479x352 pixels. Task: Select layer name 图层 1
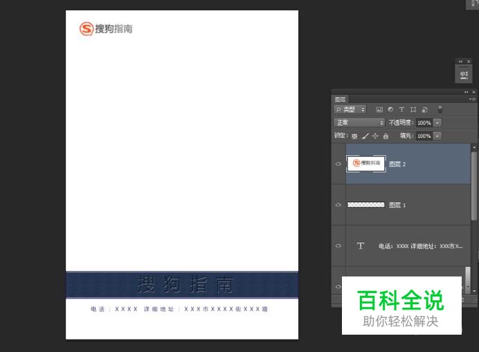point(397,205)
